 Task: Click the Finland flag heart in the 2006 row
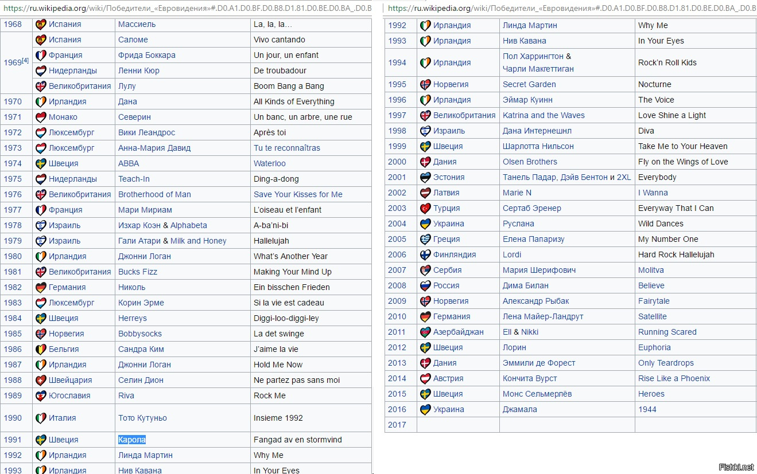pyautogui.click(x=425, y=255)
